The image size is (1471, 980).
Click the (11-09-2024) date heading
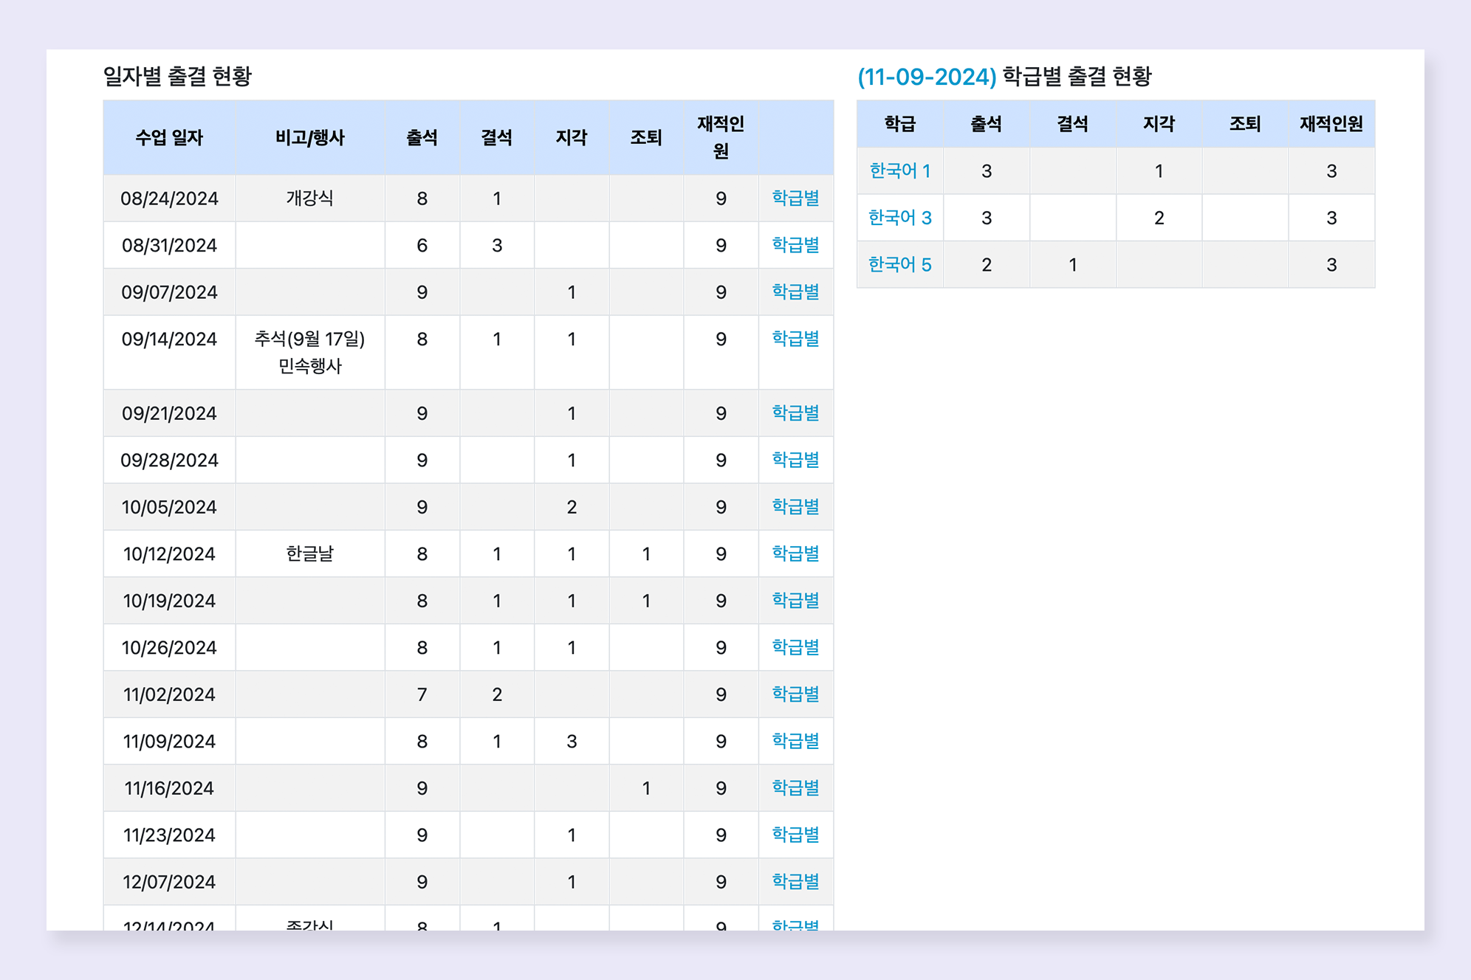coord(927,77)
